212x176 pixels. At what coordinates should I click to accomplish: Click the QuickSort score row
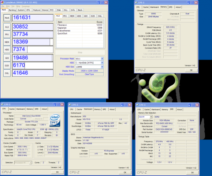click(80, 33)
